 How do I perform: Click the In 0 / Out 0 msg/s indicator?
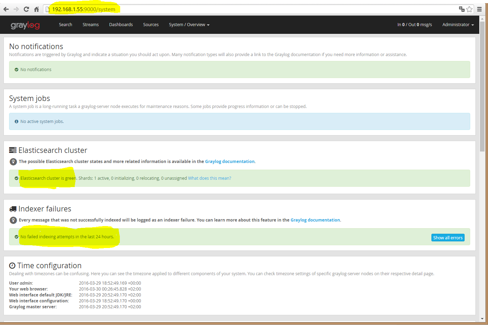coord(415,25)
